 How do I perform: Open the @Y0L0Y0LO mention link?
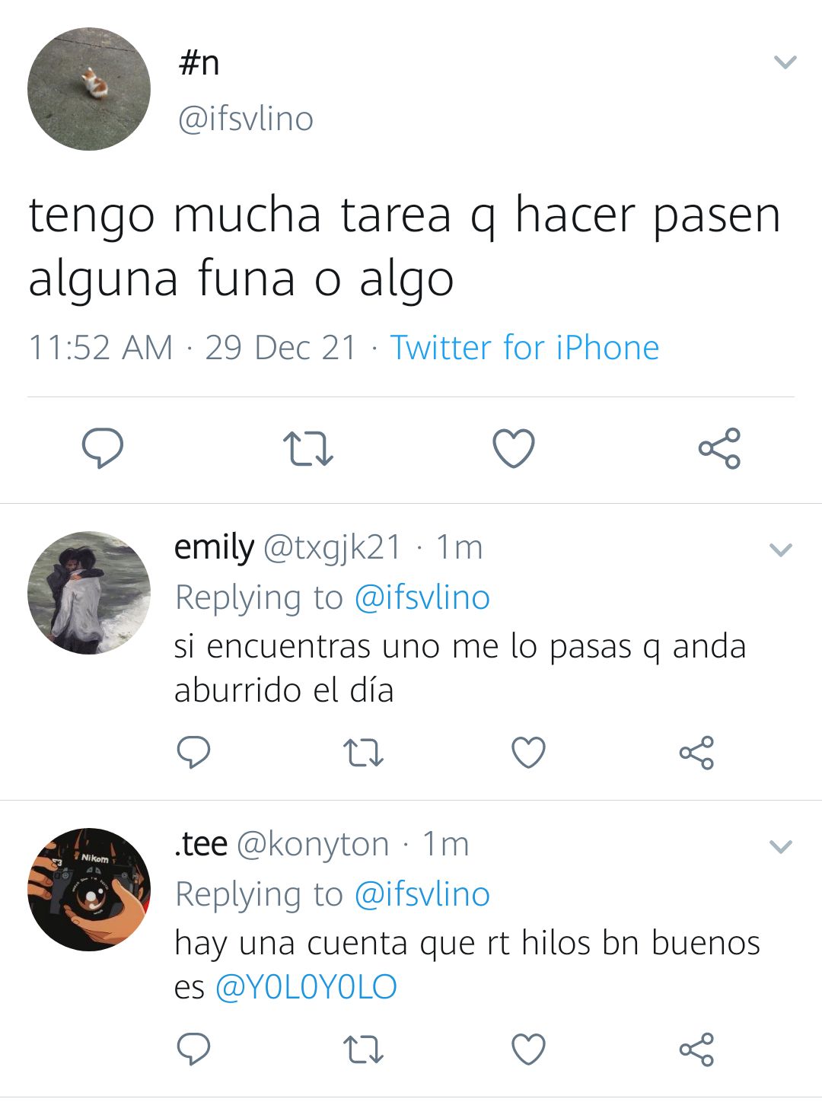pos(306,987)
